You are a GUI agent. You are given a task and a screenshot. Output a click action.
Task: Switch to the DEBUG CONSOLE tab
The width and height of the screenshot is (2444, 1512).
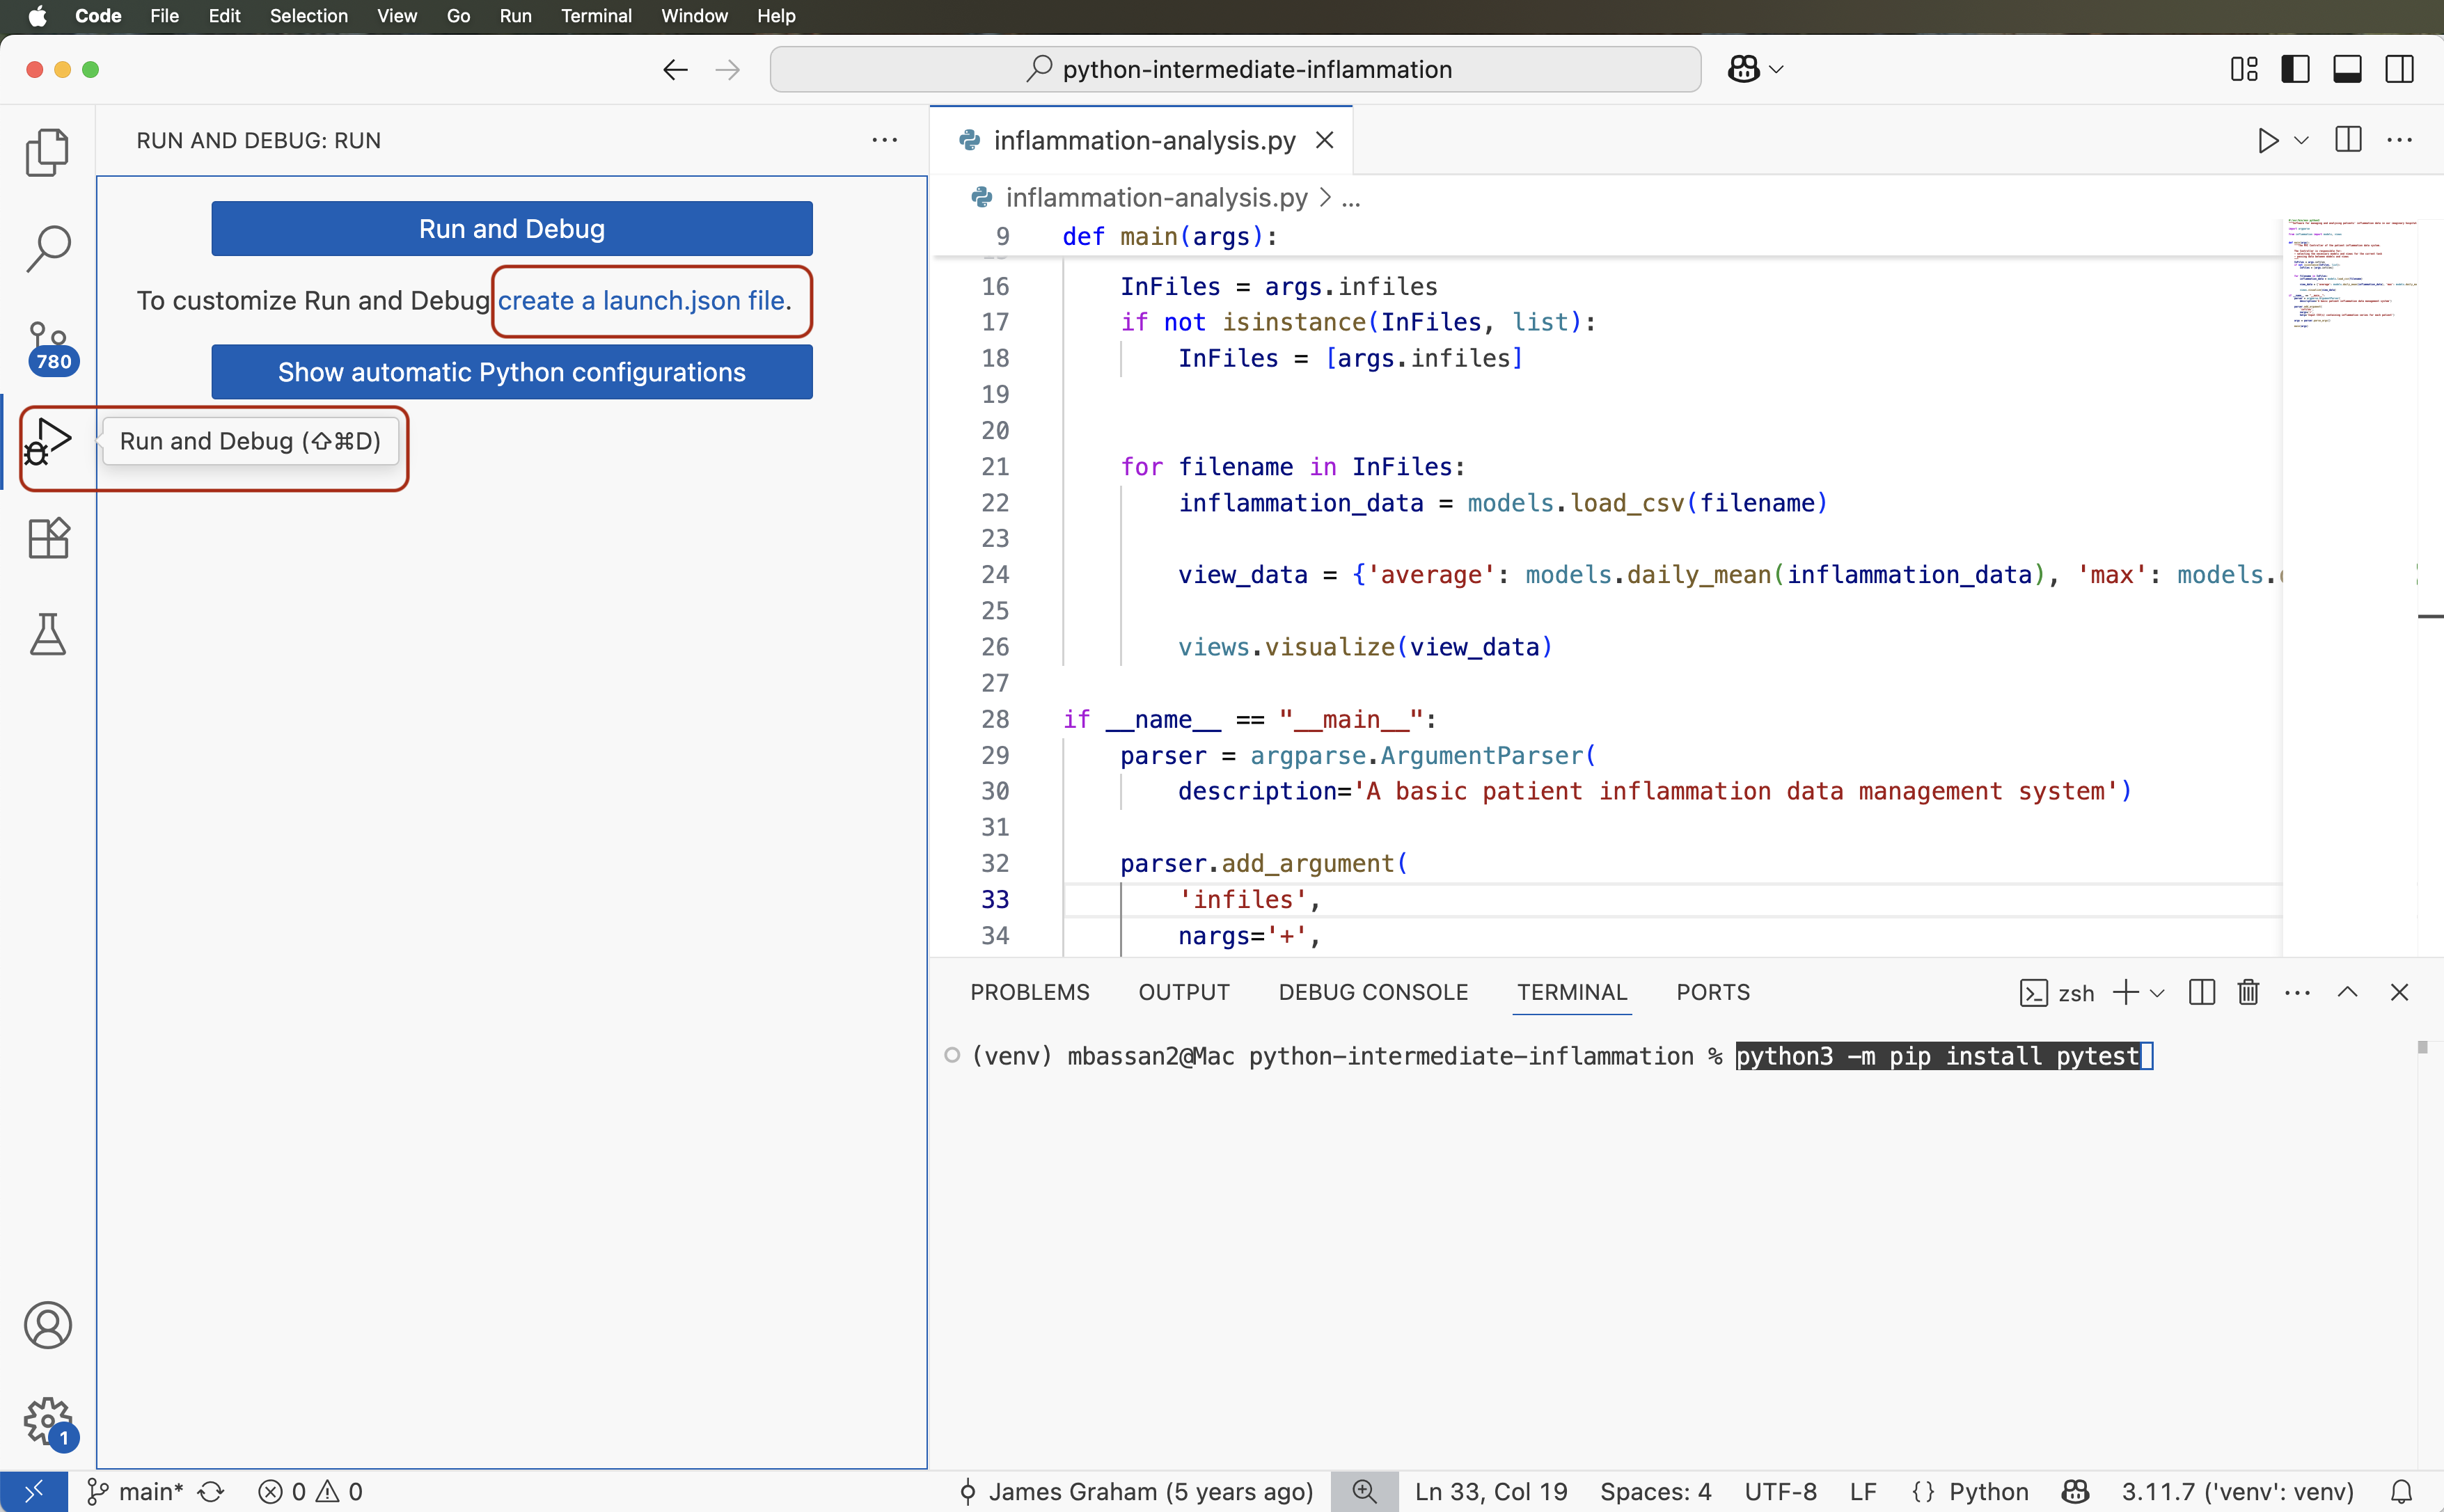[1373, 992]
